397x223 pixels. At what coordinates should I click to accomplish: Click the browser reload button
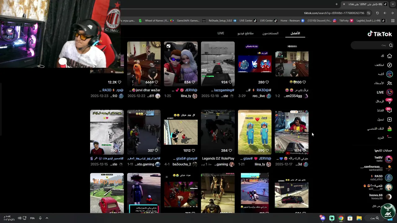pyautogui.click(x=377, y=13)
